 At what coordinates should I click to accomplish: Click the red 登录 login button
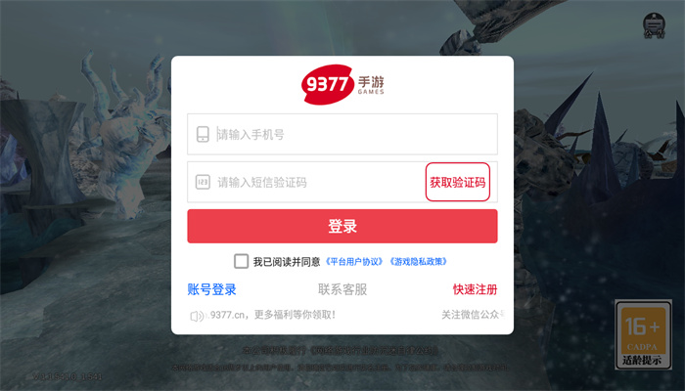[x=342, y=226]
